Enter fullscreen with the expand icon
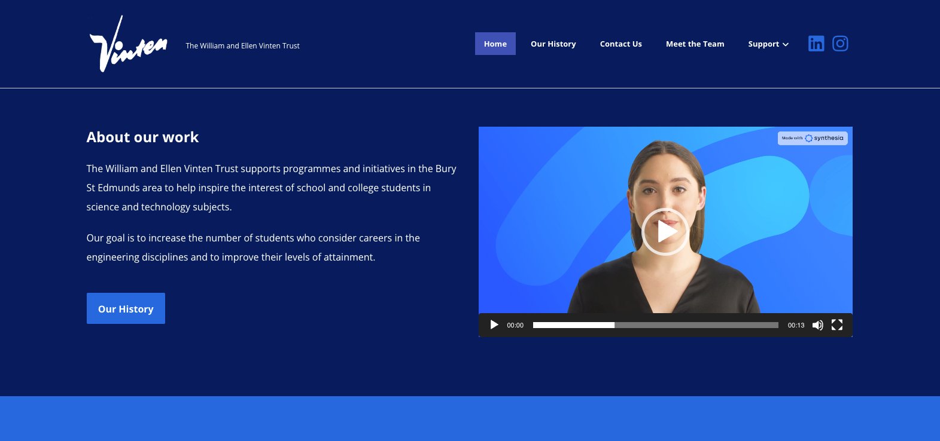940x441 pixels. click(x=837, y=325)
